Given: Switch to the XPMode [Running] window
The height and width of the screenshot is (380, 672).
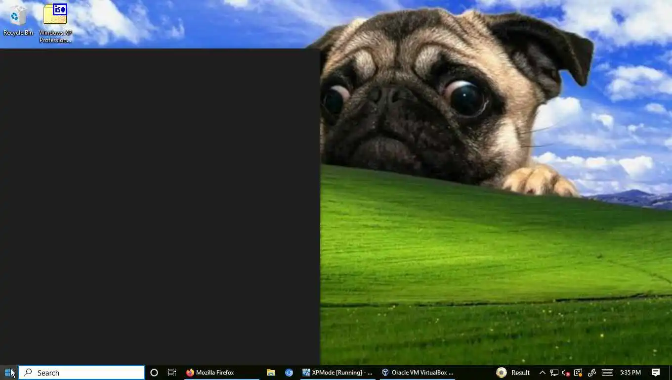Looking at the screenshot, I should tap(338, 373).
